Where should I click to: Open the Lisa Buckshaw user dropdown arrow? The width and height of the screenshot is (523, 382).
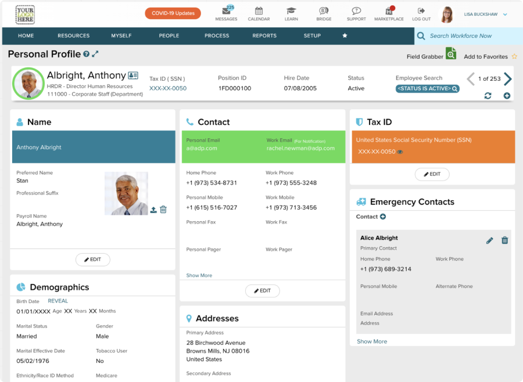click(x=505, y=15)
